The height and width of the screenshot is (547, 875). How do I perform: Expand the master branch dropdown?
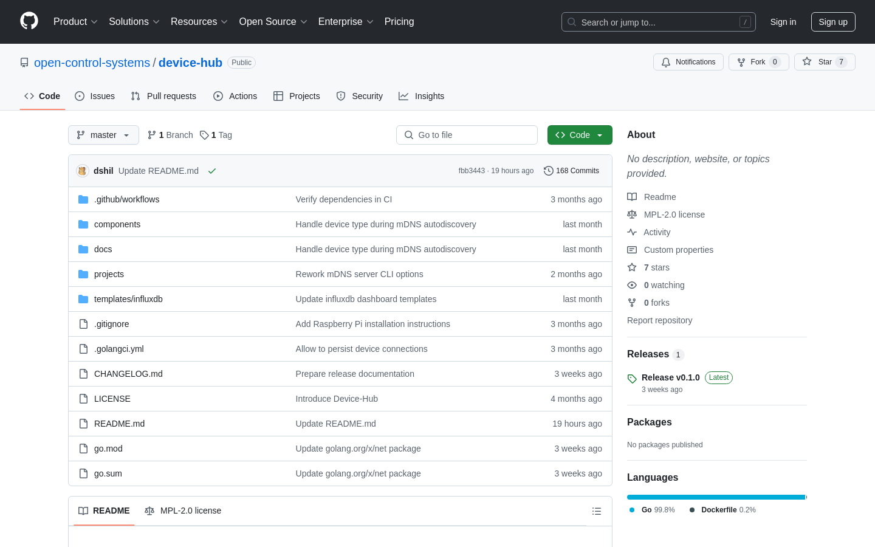[103, 135]
